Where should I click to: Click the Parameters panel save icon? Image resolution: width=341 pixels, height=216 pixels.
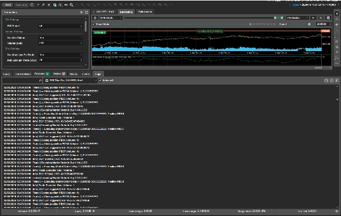point(86,12)
